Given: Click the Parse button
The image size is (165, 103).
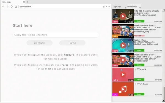Looking at the screenshot, I should click(72, 43).
